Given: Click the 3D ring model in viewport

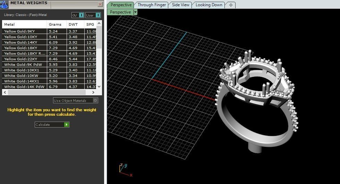Looking at the screenshot, I should tap(257, 102).
